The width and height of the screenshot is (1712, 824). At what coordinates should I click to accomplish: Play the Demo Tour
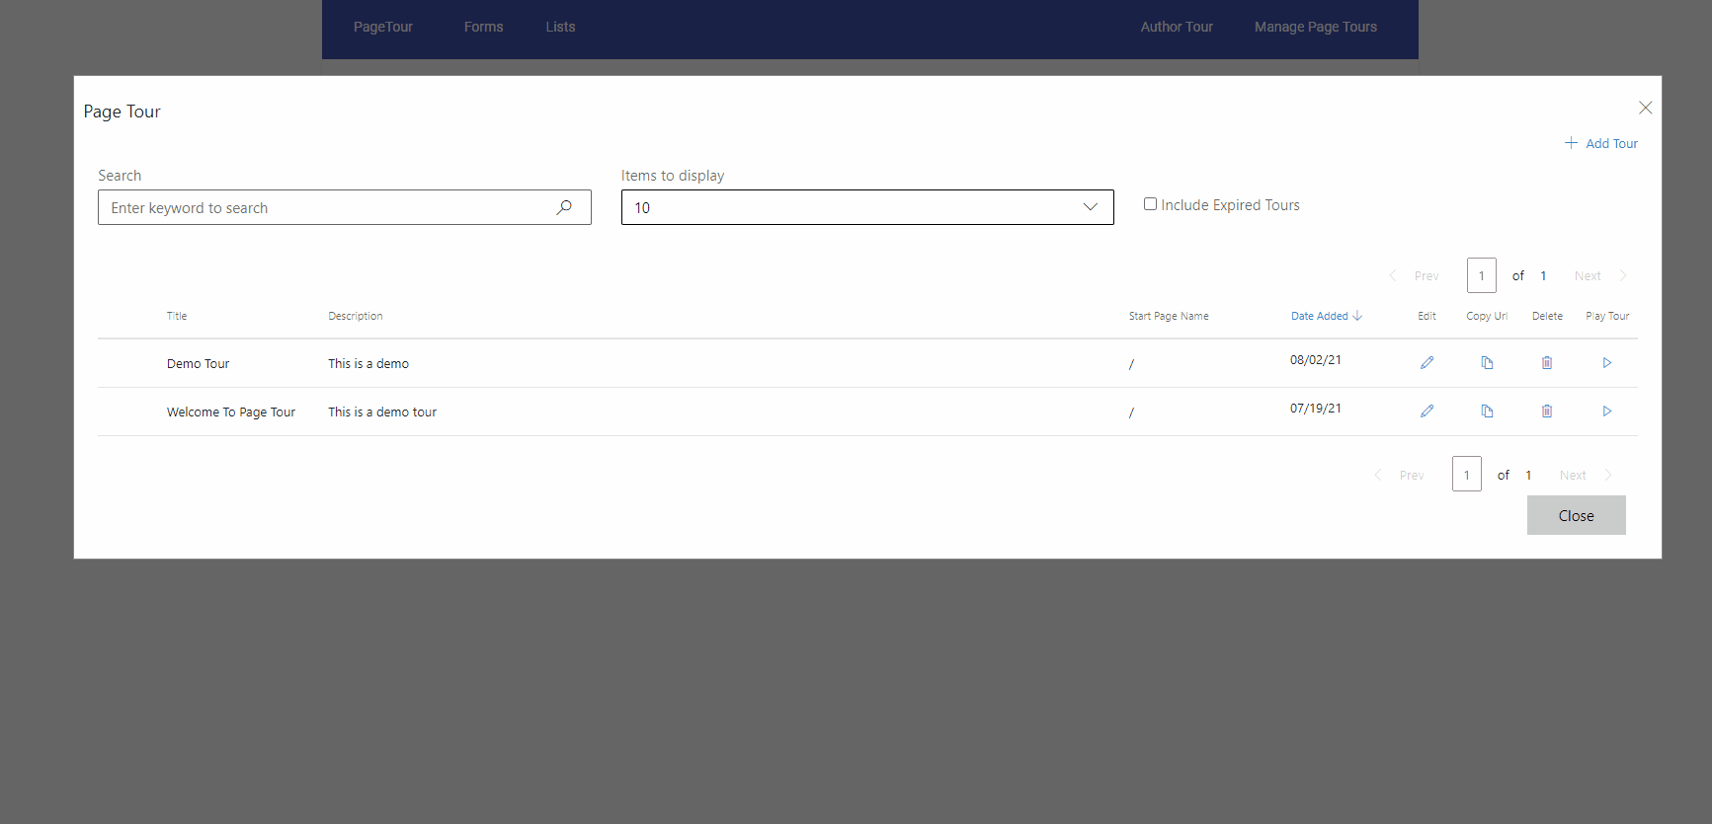coord(1607,363)
